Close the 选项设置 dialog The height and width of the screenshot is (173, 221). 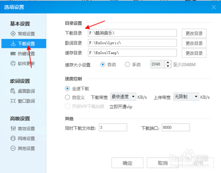click(213, 7)
